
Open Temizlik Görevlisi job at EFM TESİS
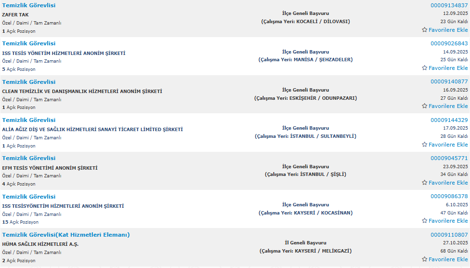click(x=29, y=158)
